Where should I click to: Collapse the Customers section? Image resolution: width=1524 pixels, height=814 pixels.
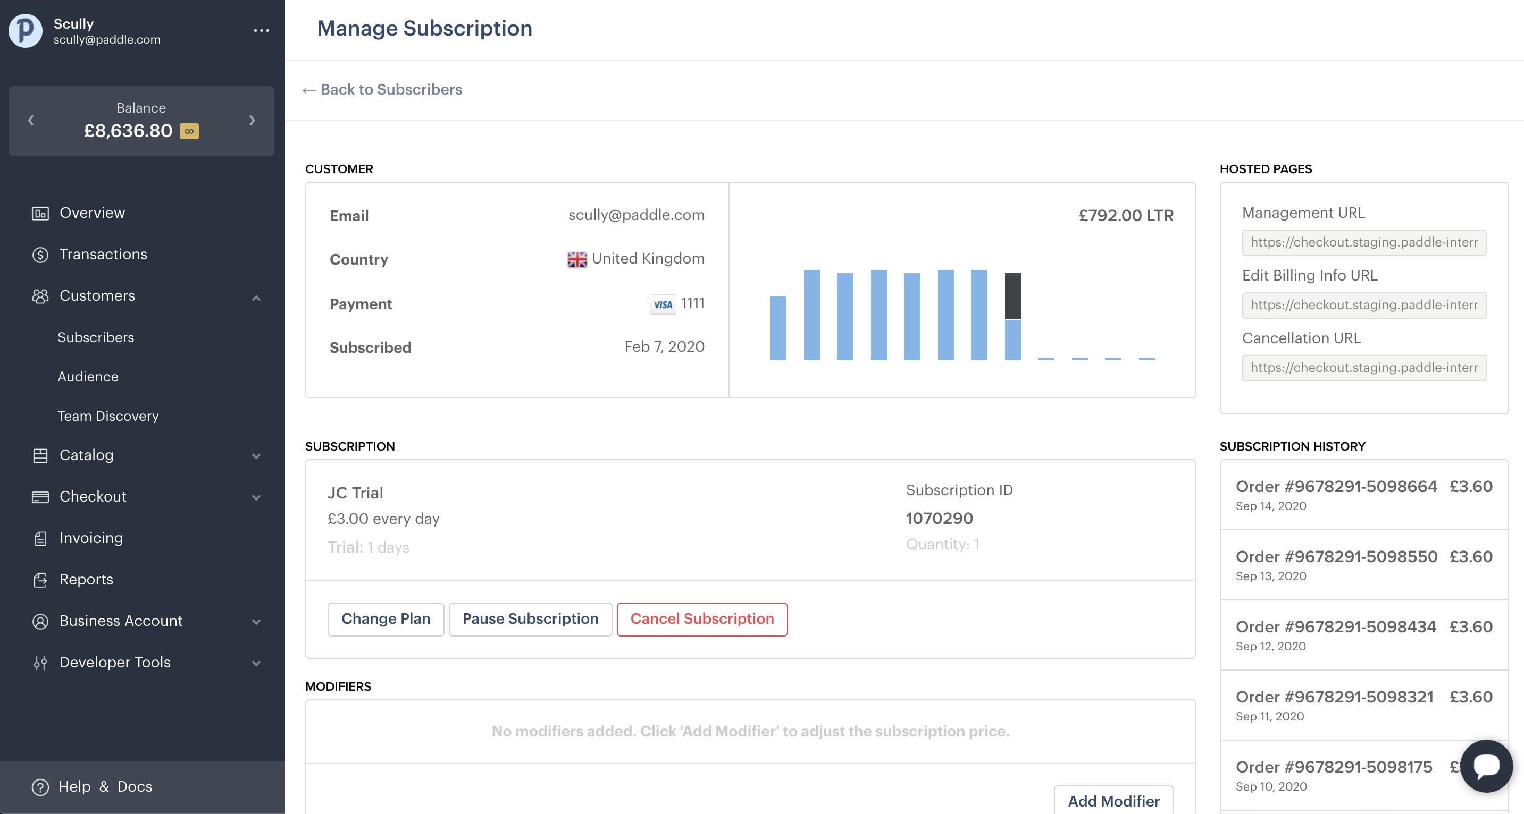pos(256,297)
